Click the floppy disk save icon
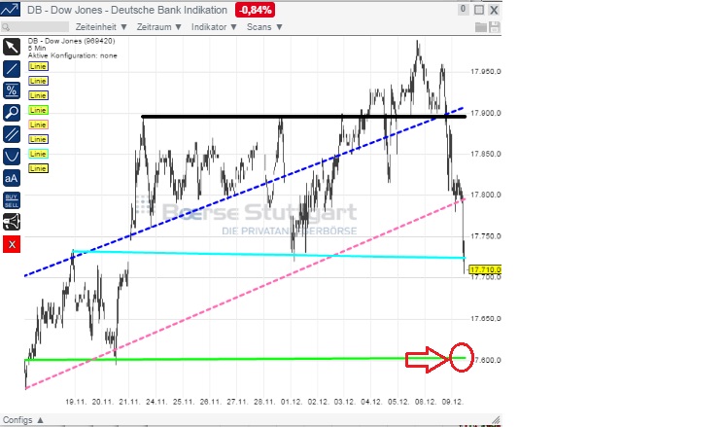The width and height of the screenshot is (726, 427). coord(495,27)
